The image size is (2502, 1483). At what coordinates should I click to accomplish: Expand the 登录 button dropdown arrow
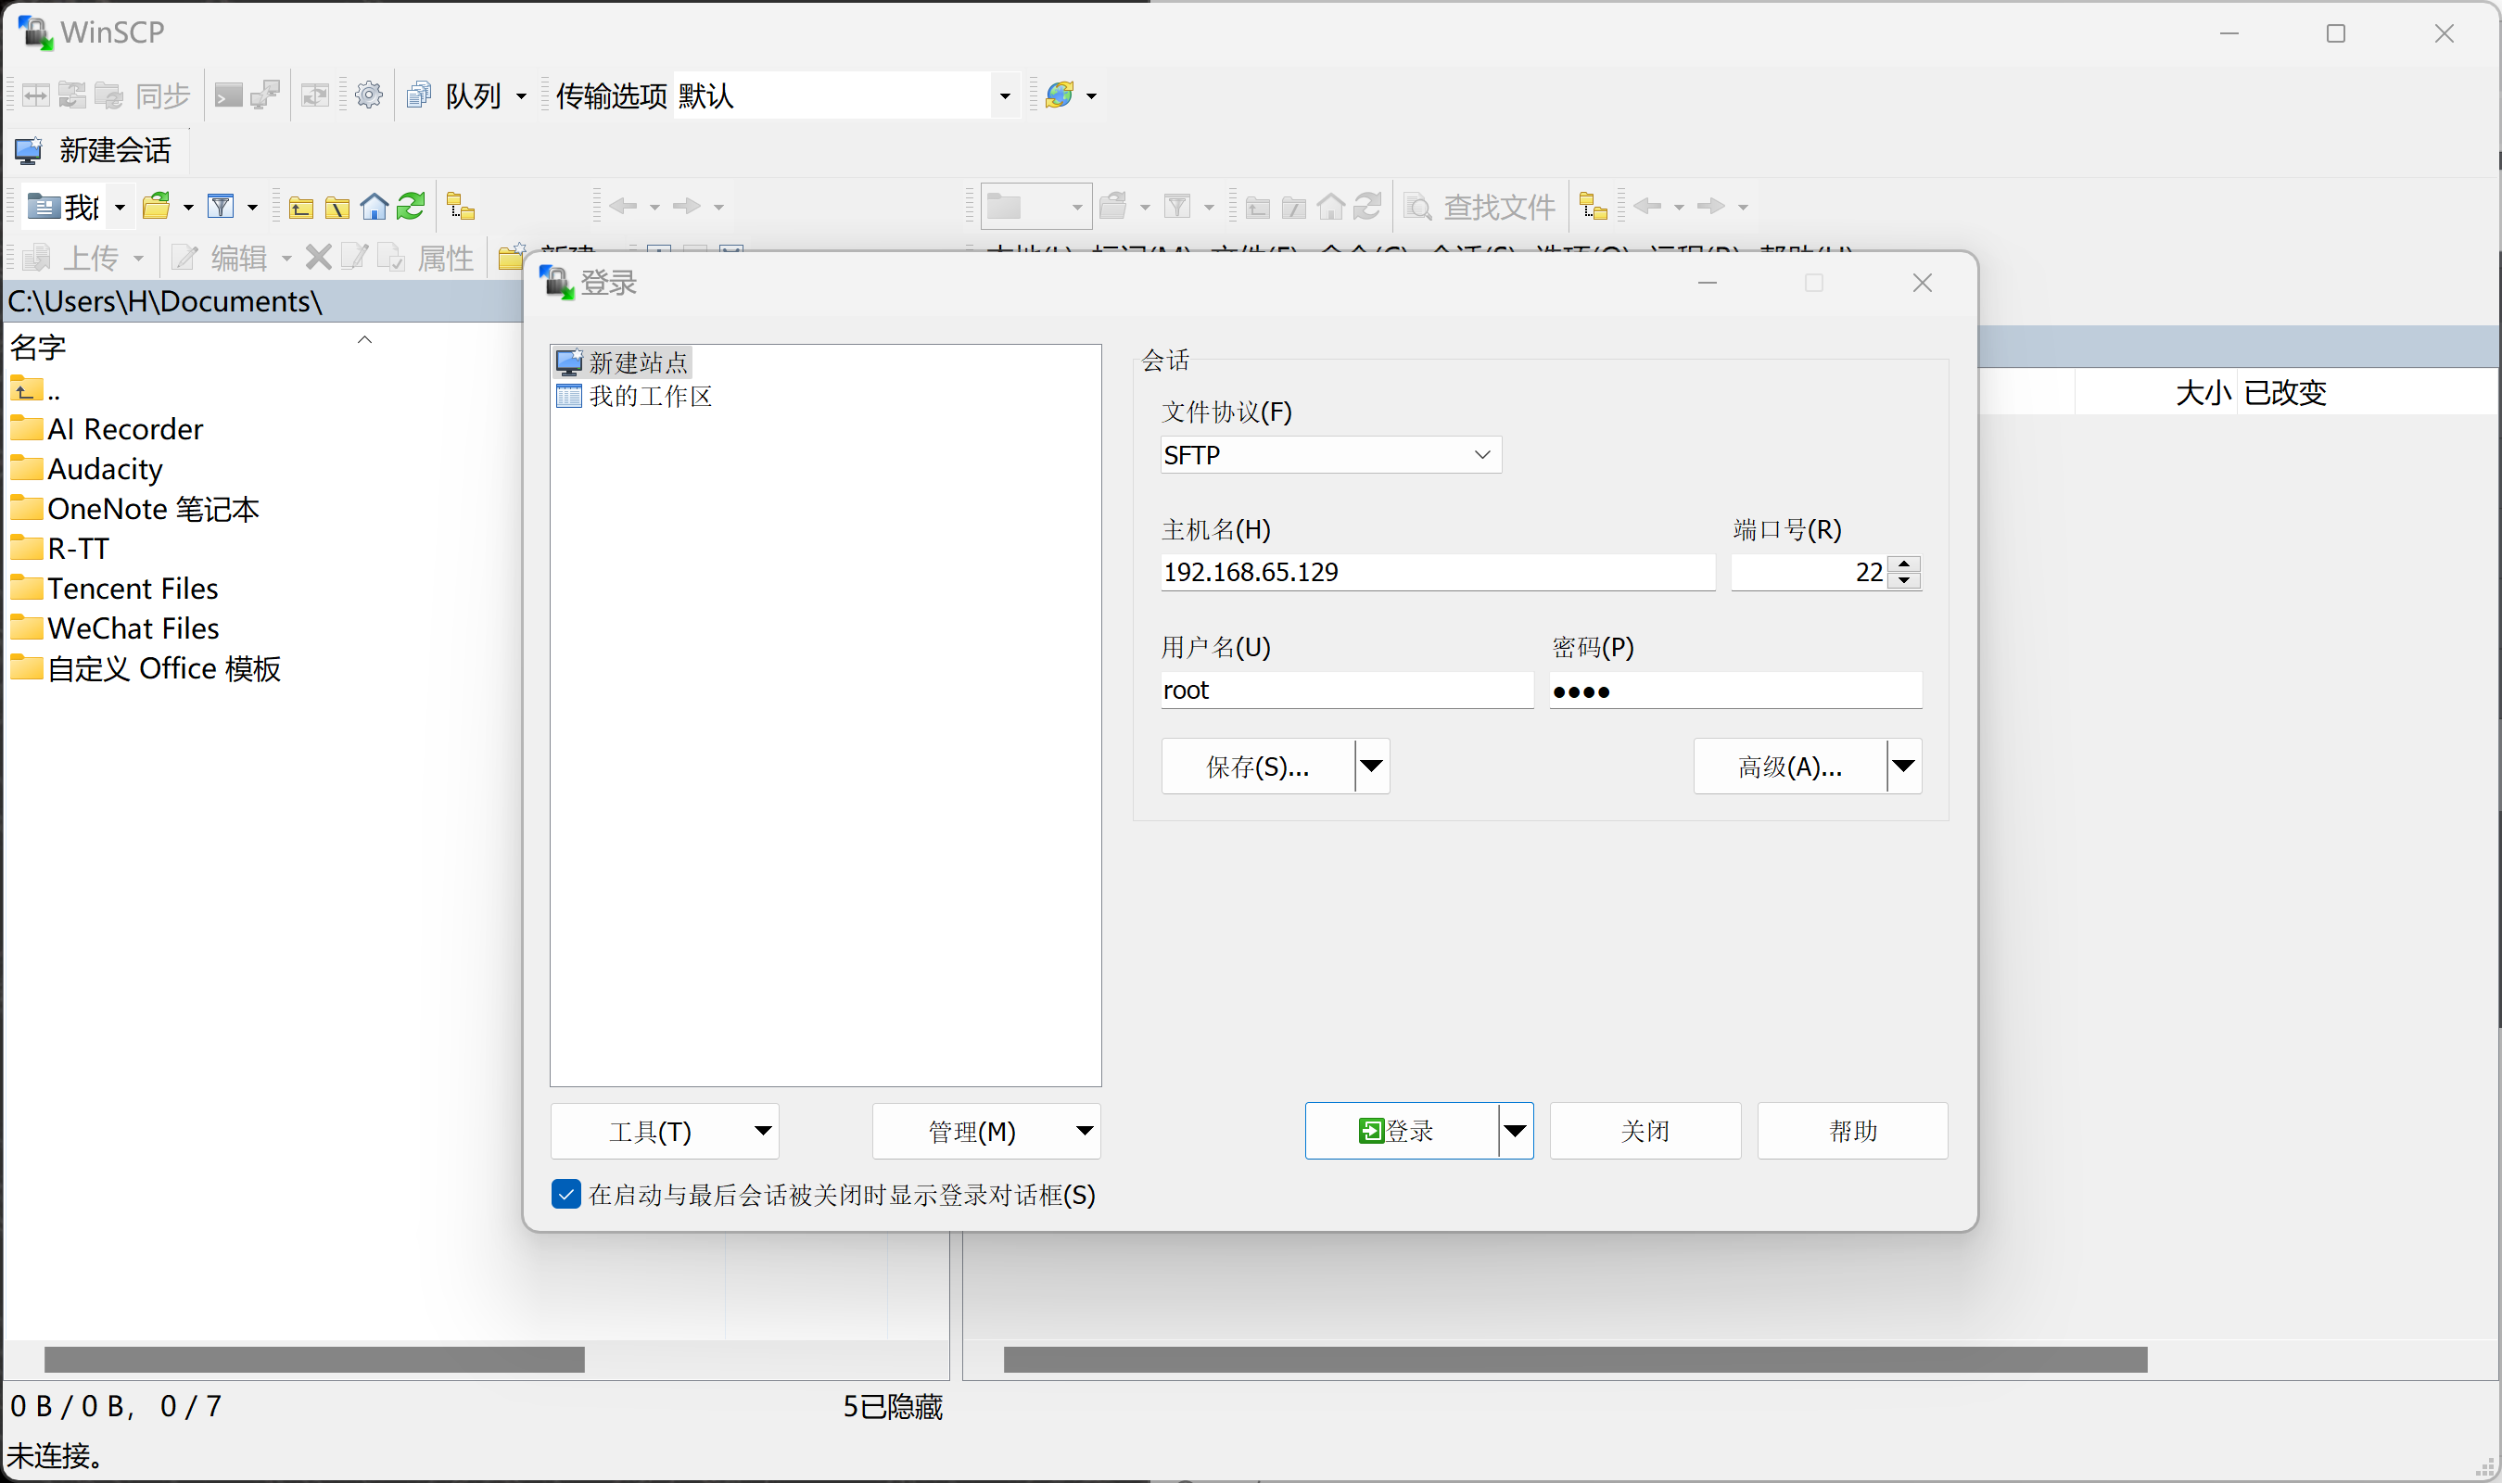(x=1515, y=1130)
